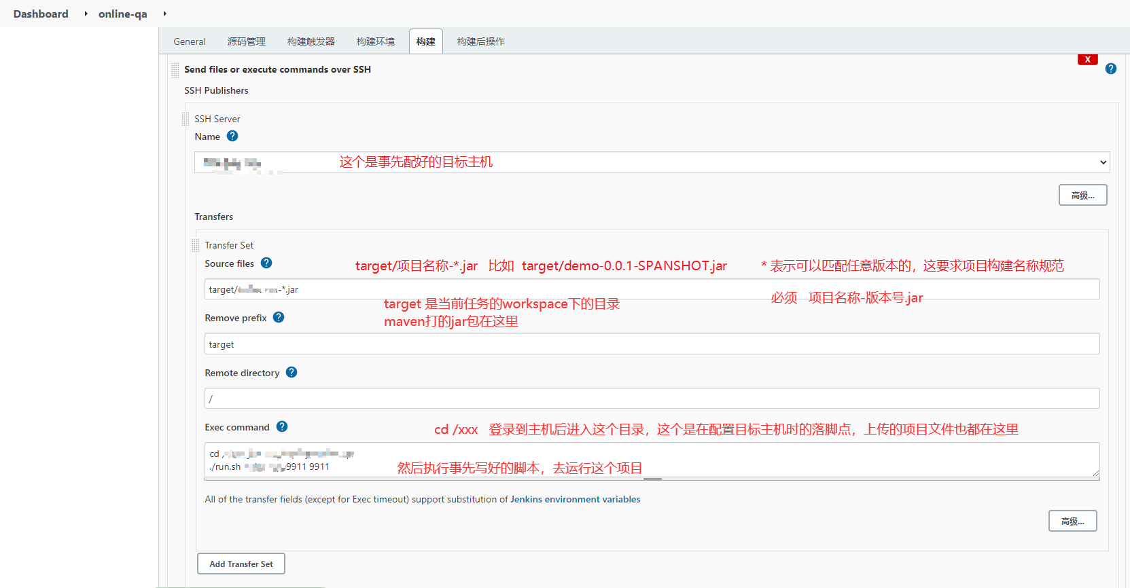The height and width of the screenshot is (588, 1130).
Task: Click the help icon for SSH build step
Action: [1111, 69]
